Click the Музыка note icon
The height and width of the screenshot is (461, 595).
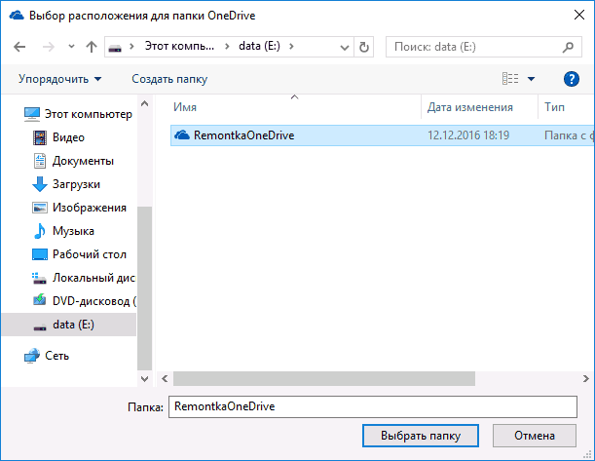coord(40,231)
